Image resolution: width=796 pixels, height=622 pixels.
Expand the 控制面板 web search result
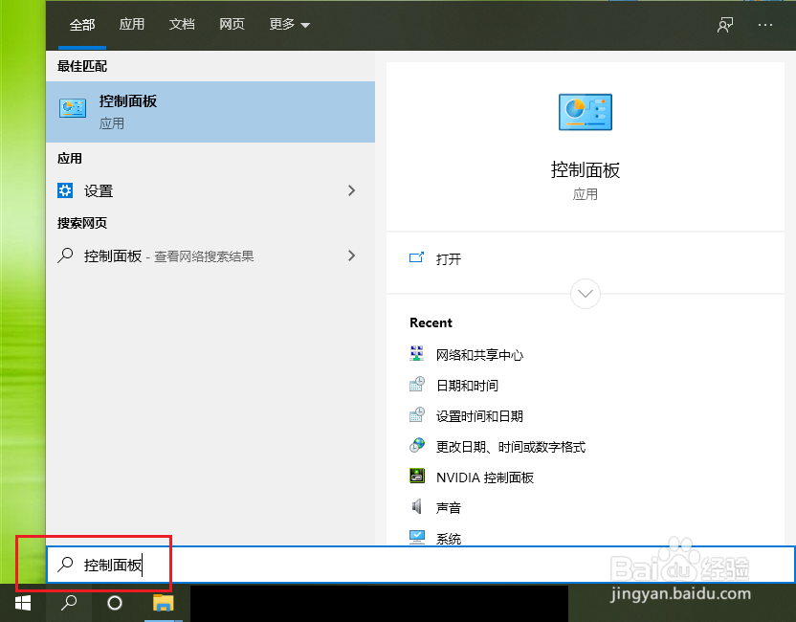click(x=351, y=255)
